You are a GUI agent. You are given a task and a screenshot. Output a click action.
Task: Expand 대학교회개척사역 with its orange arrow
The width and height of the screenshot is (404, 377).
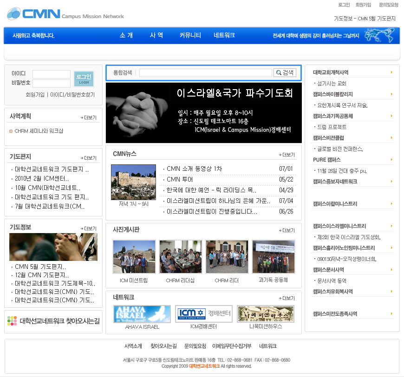point(391,72)
